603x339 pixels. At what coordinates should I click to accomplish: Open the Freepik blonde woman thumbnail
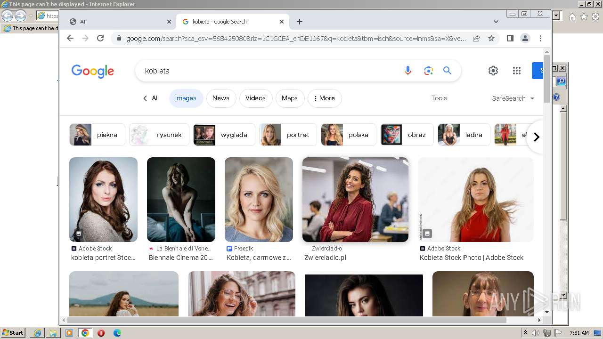click(x=259, y=200)
